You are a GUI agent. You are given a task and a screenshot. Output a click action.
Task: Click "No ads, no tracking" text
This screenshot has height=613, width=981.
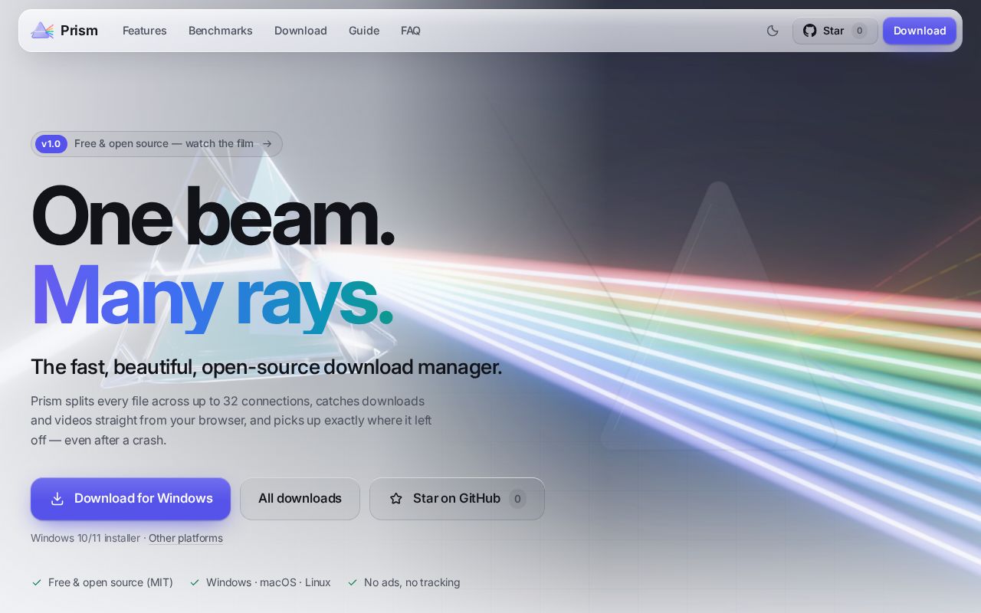[x=412, y=582]
